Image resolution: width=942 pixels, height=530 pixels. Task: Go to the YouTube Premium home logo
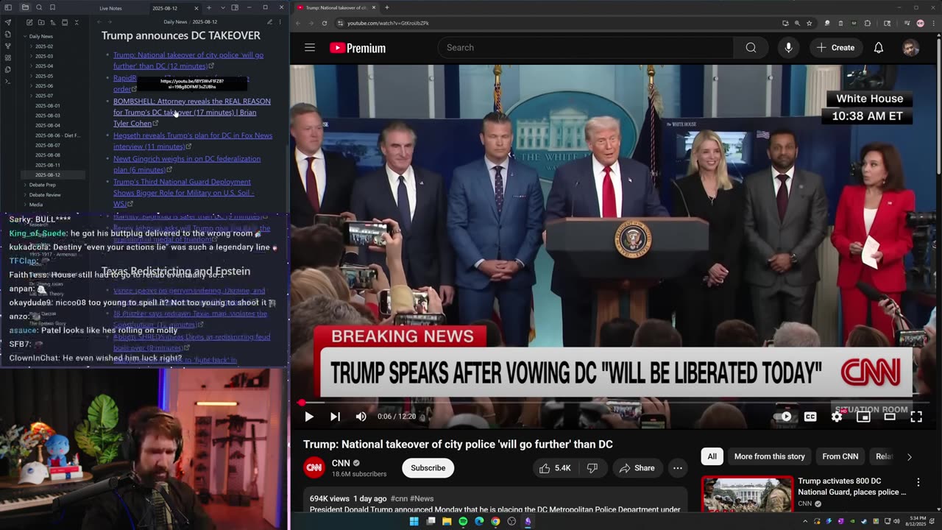358,48
